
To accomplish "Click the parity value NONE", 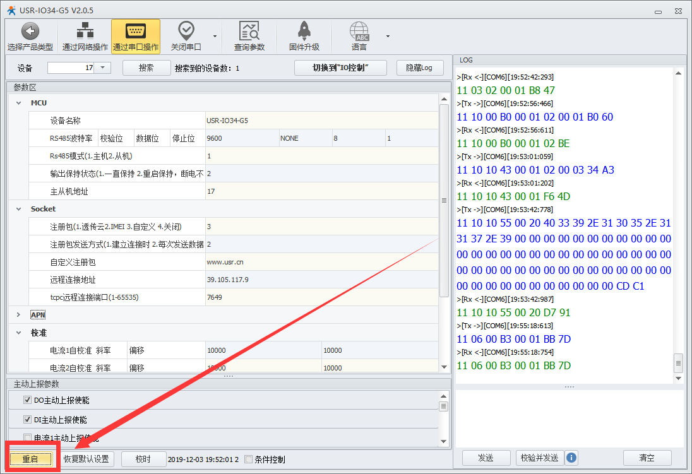I will 306,138.
